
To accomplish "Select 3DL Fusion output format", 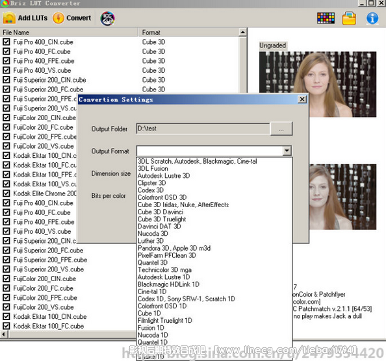I will tap(153, 168).
